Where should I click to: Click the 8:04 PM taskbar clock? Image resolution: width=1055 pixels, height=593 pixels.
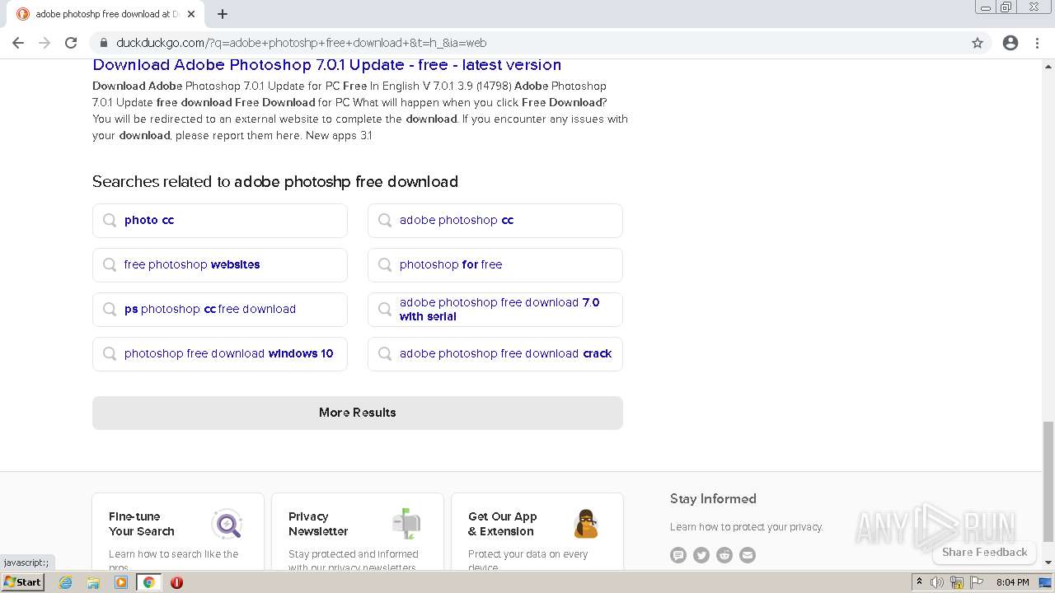tap(1013, 582)
